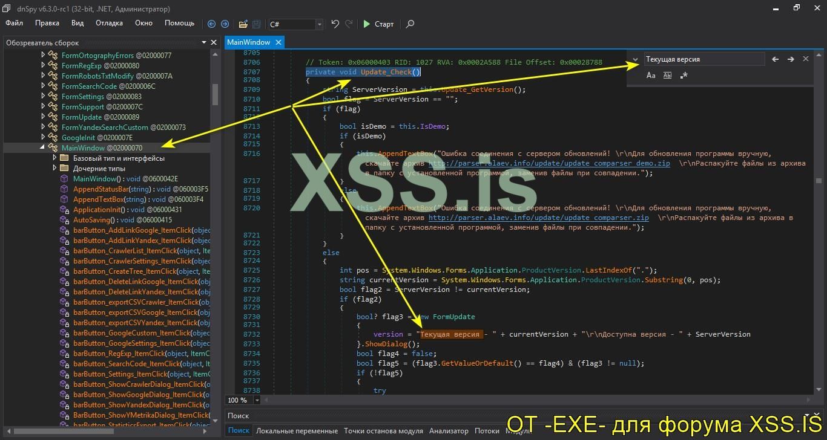827x440 pixels.
Task: Select FormSupport class in tree
Action: 102,106
